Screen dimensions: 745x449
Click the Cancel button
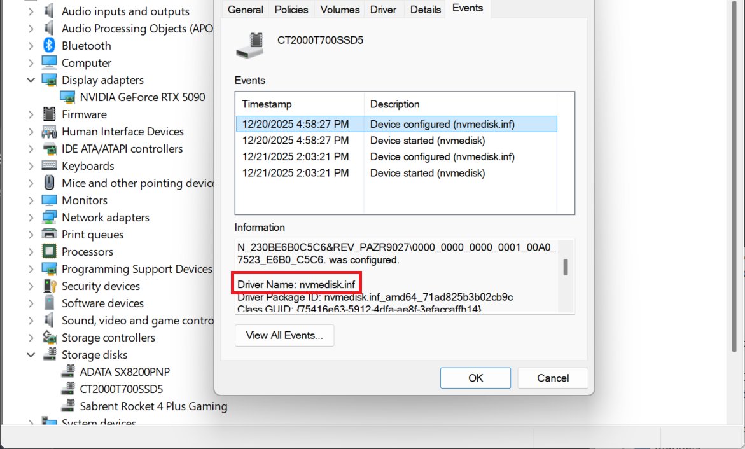pyautogui.click(x=553, y=378)
